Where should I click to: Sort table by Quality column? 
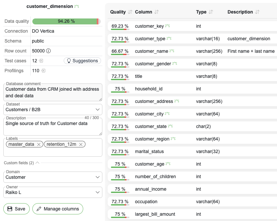point(130,12)
